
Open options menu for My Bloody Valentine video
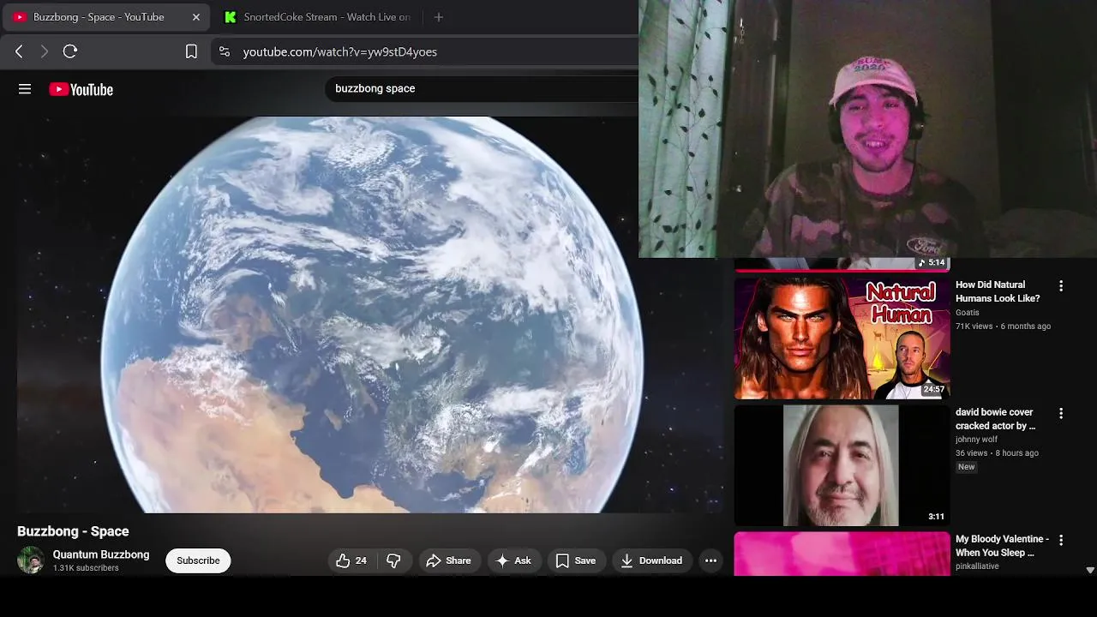[1061, 540]
